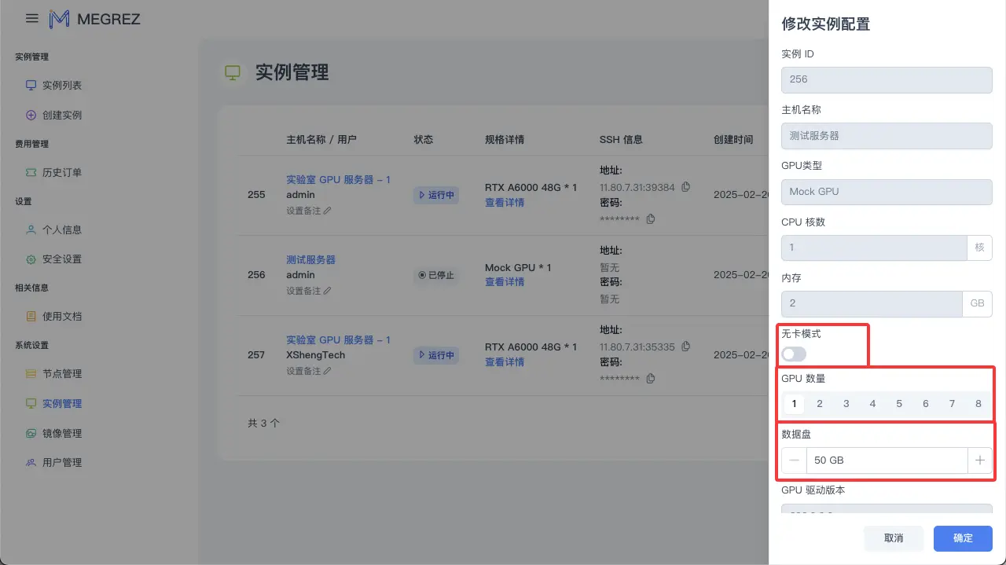Increase 数据盘 size with the plus stepper
1006x565 pixels.
coord(979,460)
